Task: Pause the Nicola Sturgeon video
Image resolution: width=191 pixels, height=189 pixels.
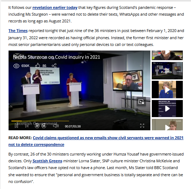Action: tap(16, 126)
